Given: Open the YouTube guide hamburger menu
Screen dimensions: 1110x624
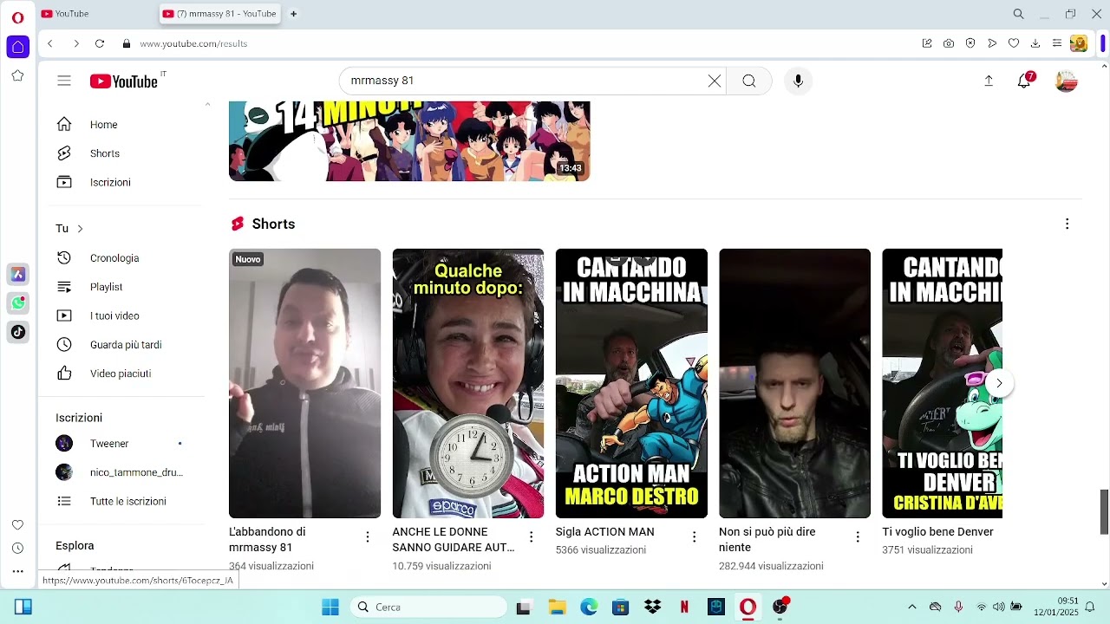Looking at the screenshot, I should (x=64, y=81).
